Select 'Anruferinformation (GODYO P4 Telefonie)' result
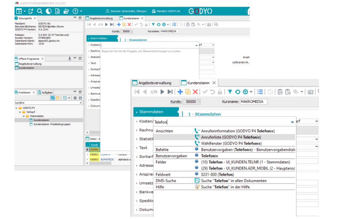The height and width of the screenshot is (219, 338). 238,131
